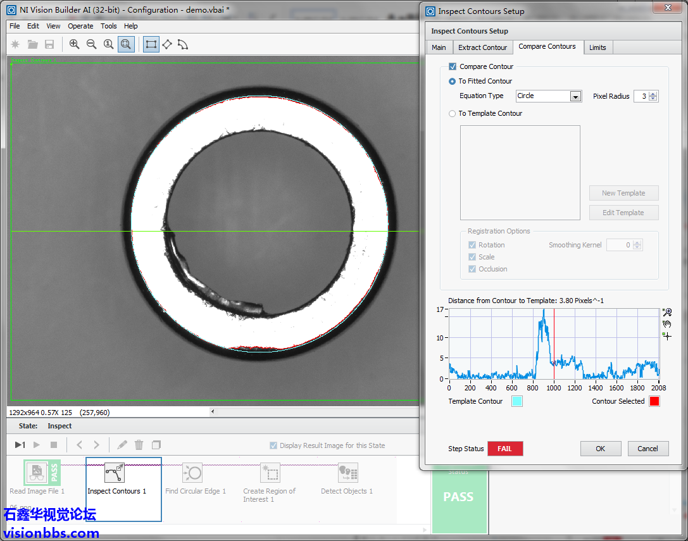Screen dimensions: 688x541
Task: Open the Equation Type dropdown
Action: [575, 96]
